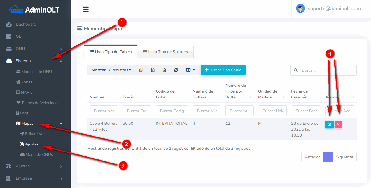Click the blue edit cable button
The width and height of the screenshot is (371, 188).
pos(329,124)
